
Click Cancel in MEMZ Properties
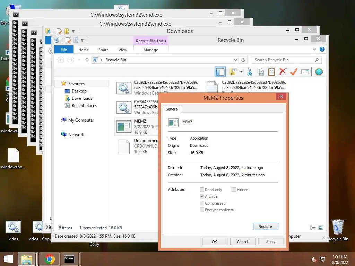click(x=242, y=241)
